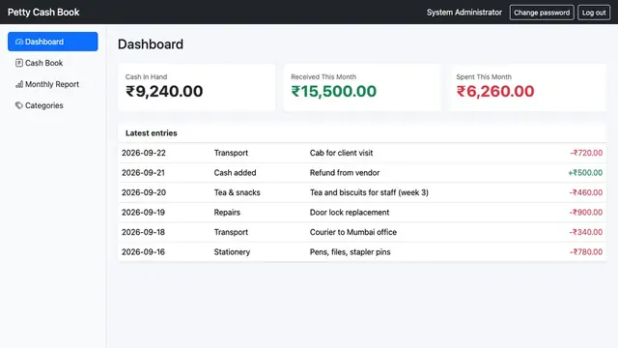Select the ₹9,240.00 cash in hand amount
The height and width of the screenshot is (348, 618).
click(x=164, y=92)
